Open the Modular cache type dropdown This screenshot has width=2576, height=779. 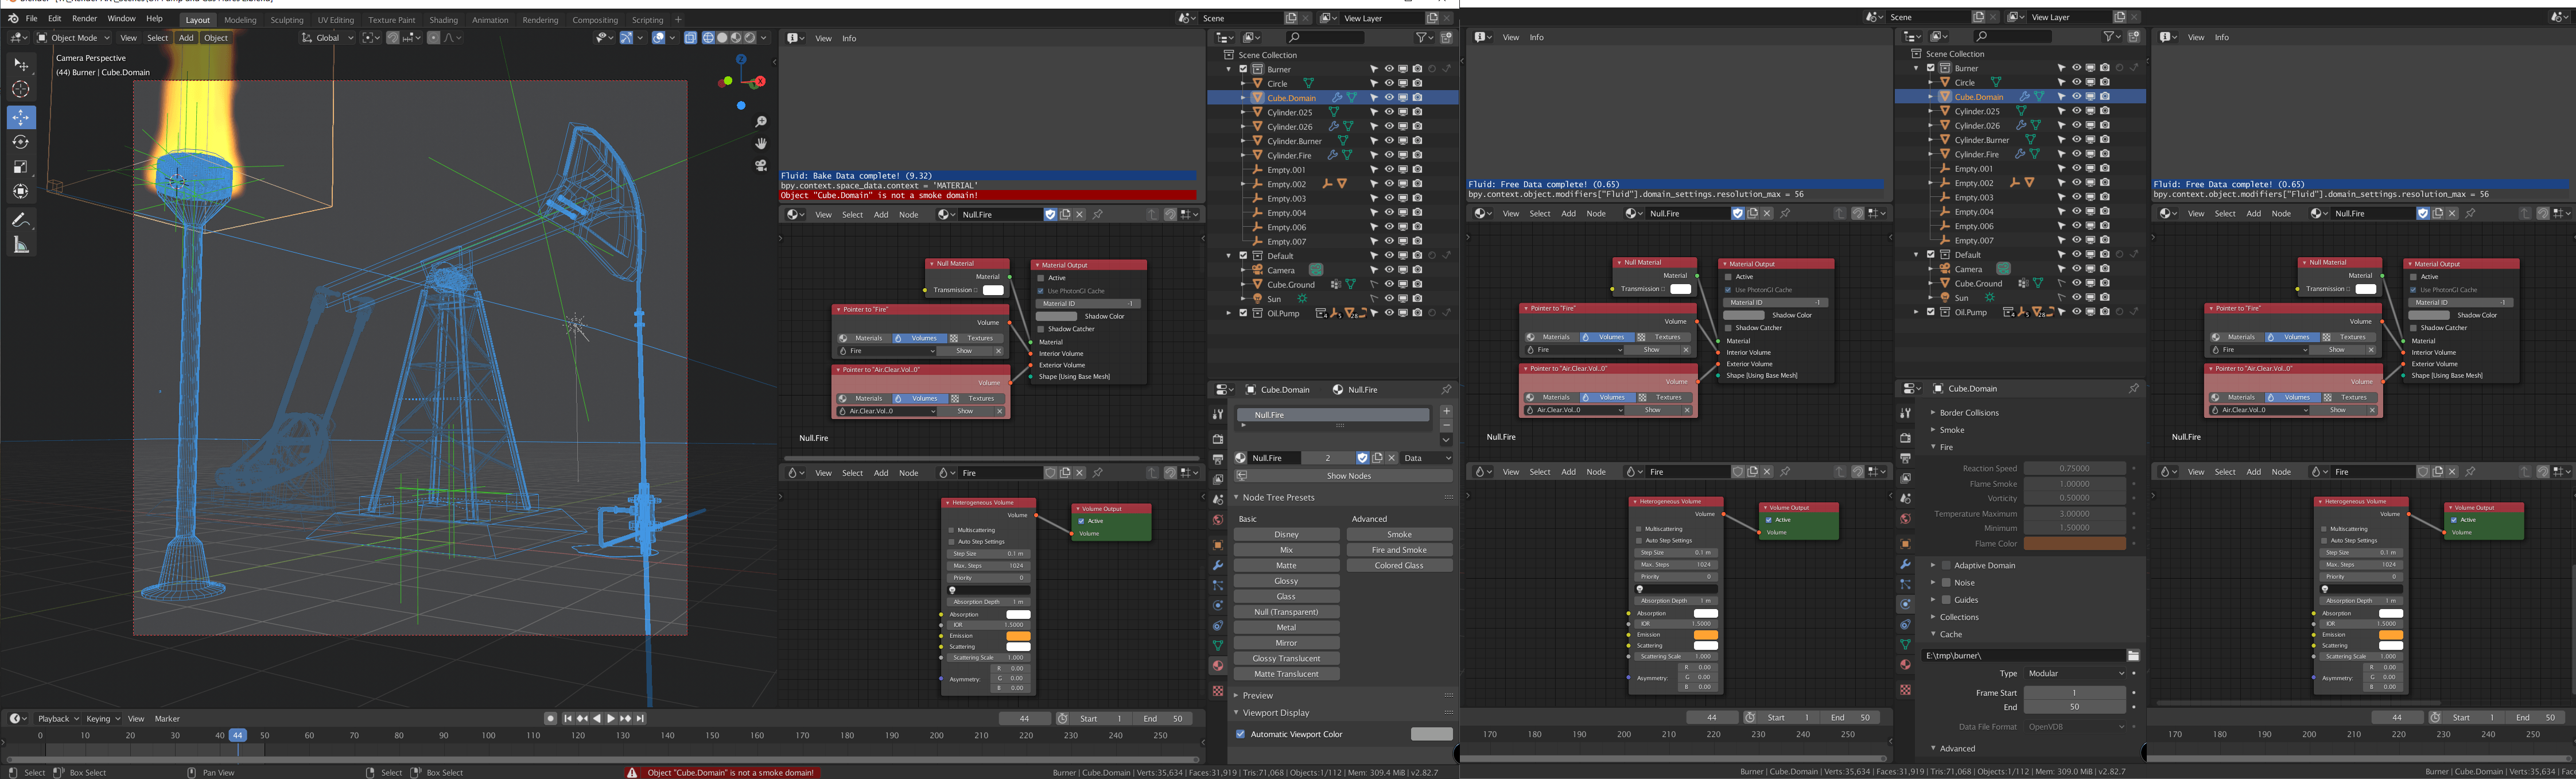click(2074, 673)
